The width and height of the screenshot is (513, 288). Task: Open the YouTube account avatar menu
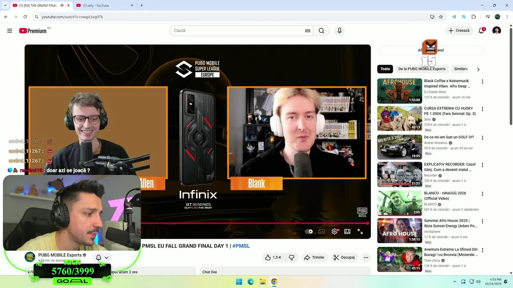click(497, 31)
